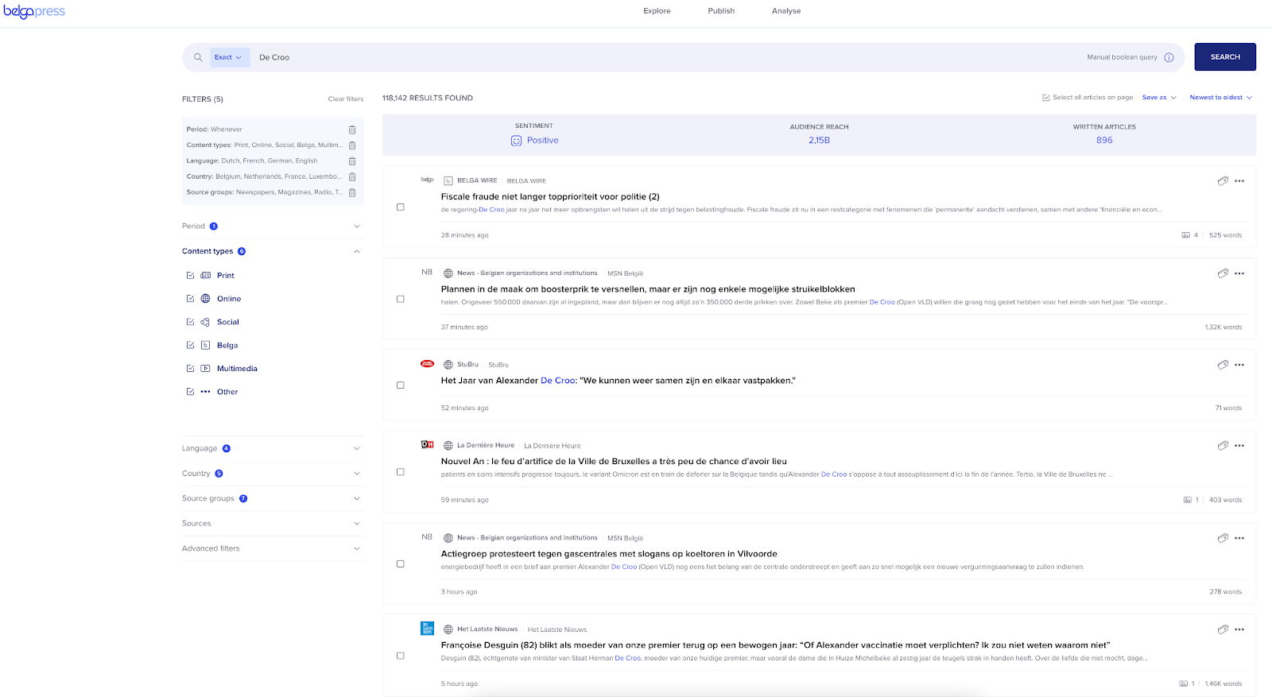Delete the Source groups filter trash icon
Viewport: 1272px width, 697px height.
[352, 192]
